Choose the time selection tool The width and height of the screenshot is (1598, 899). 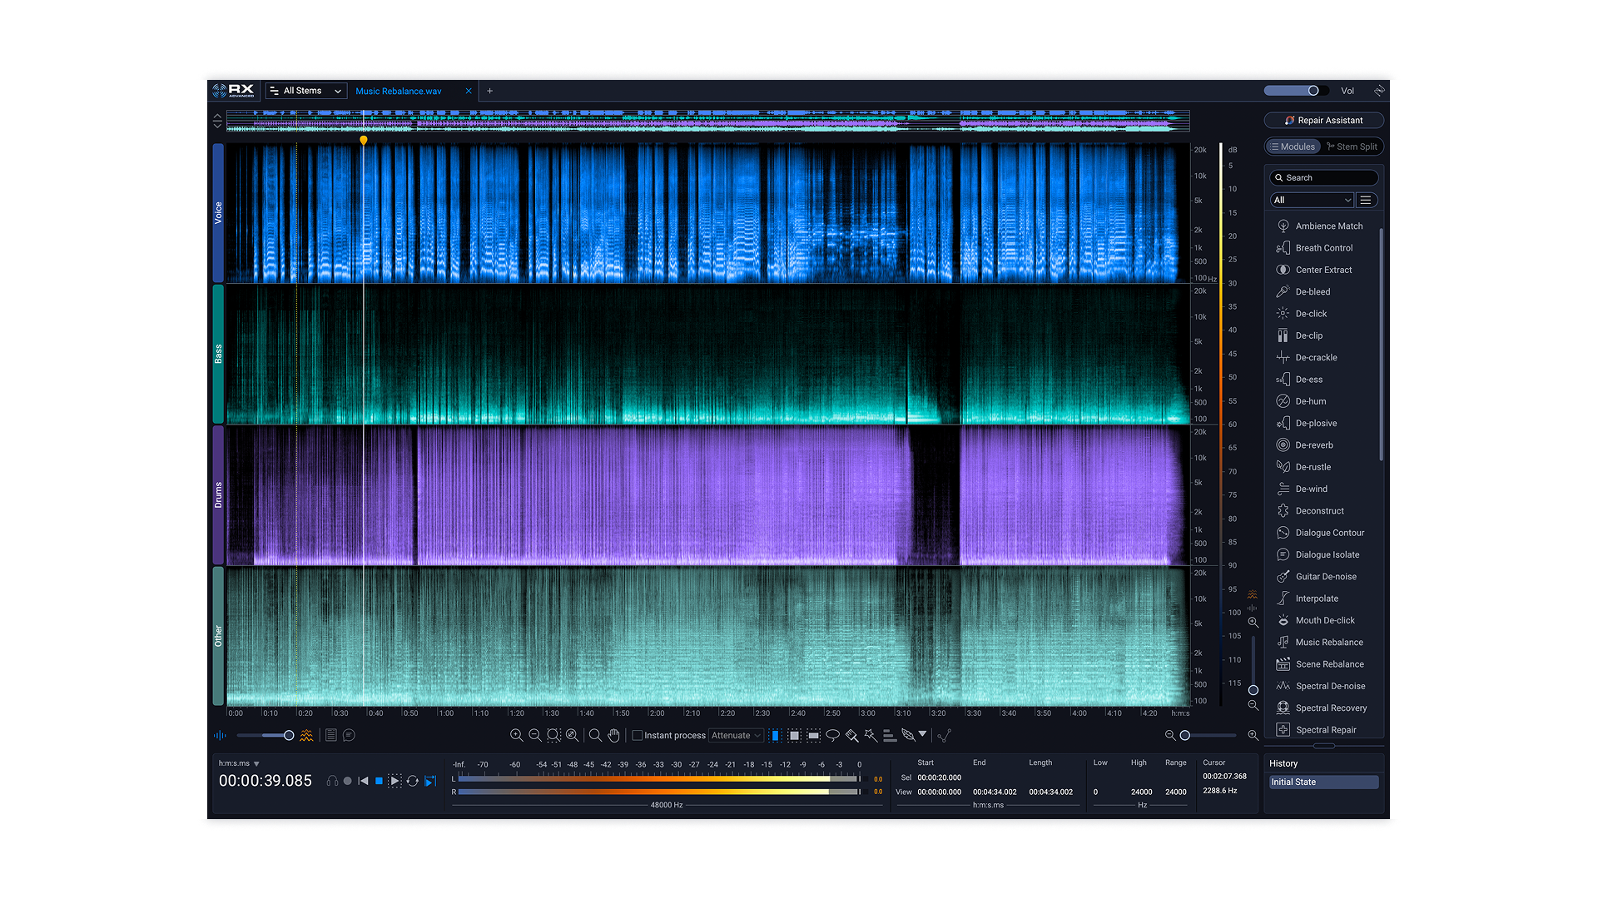(x=775, y=735)
